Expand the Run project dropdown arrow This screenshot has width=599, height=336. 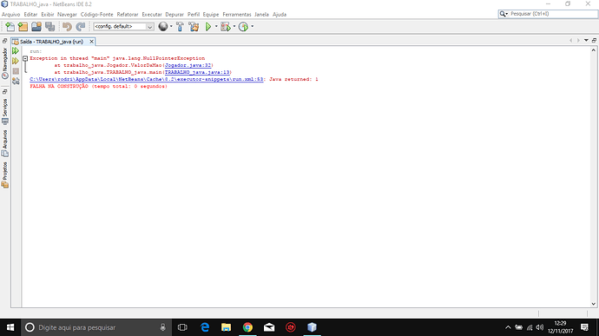tap(216, 26)
